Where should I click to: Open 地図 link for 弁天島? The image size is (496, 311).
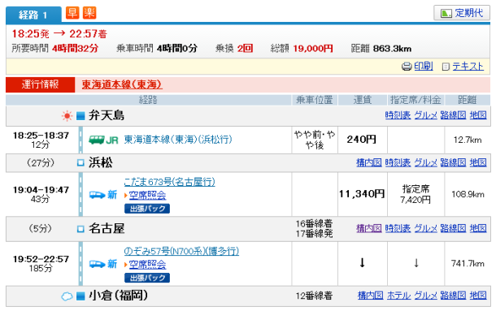(x=478, y=115)
